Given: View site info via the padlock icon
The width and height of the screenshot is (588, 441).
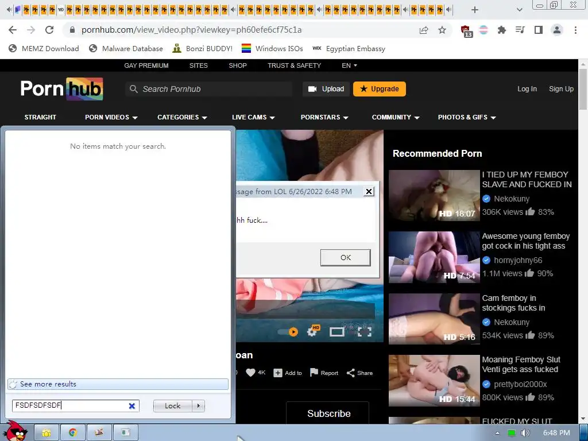Looking at the screenshot, I should (73, 30).
